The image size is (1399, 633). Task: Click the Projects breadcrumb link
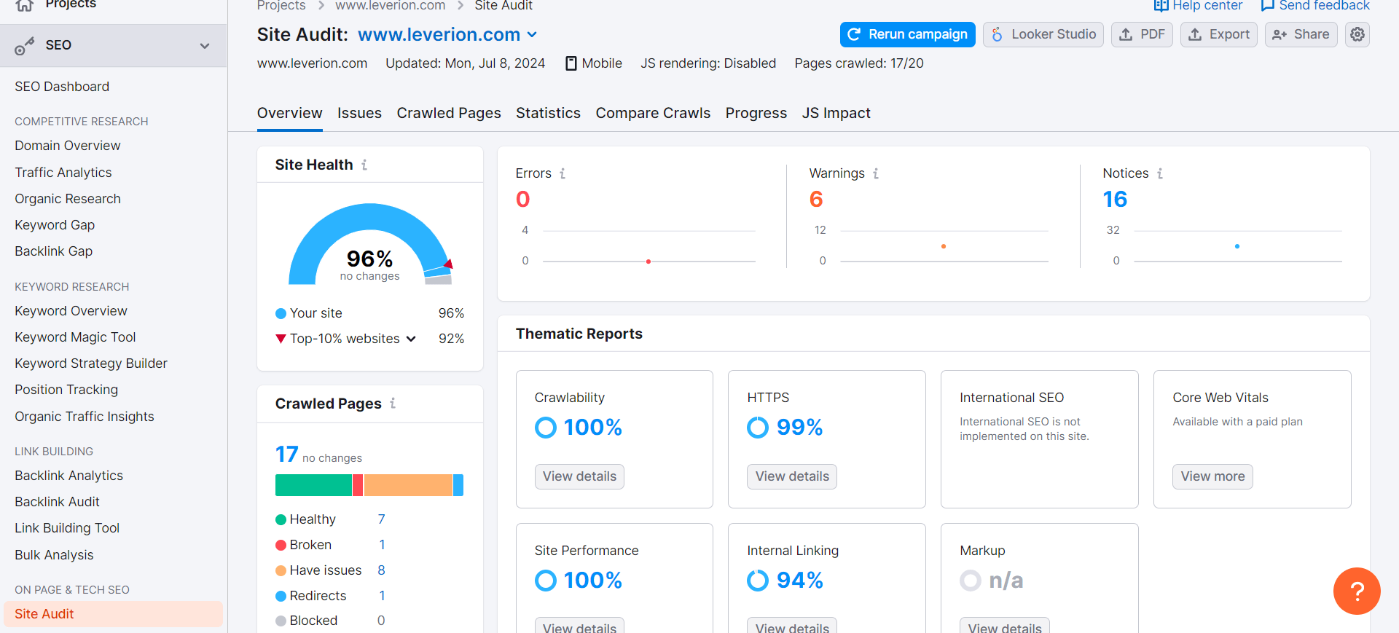point(281,6)
